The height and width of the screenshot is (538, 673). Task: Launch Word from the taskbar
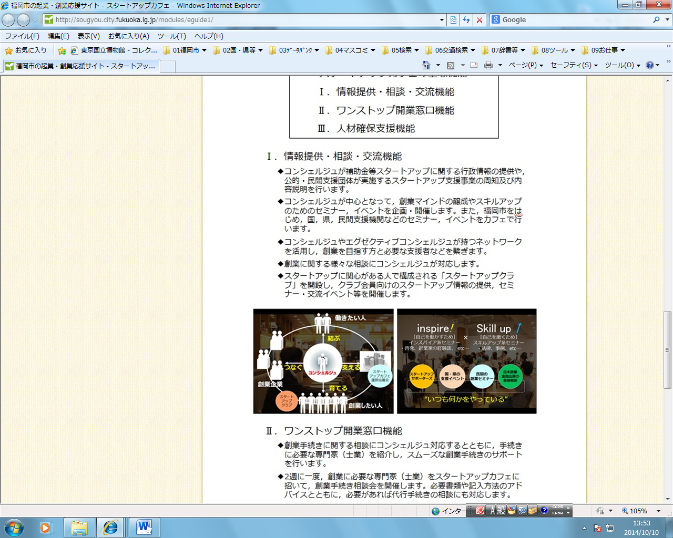[x=144, y=527]
